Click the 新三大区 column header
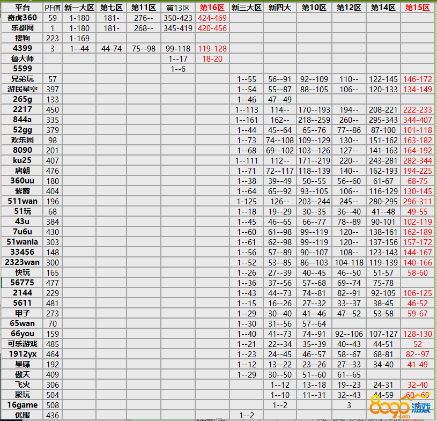 point(247,8)
